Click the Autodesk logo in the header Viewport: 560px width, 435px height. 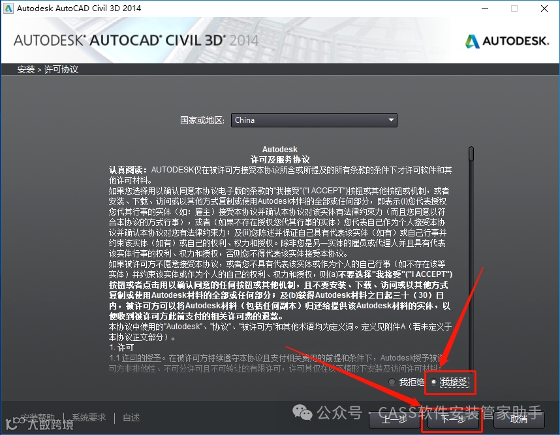[x=507, y=41]
